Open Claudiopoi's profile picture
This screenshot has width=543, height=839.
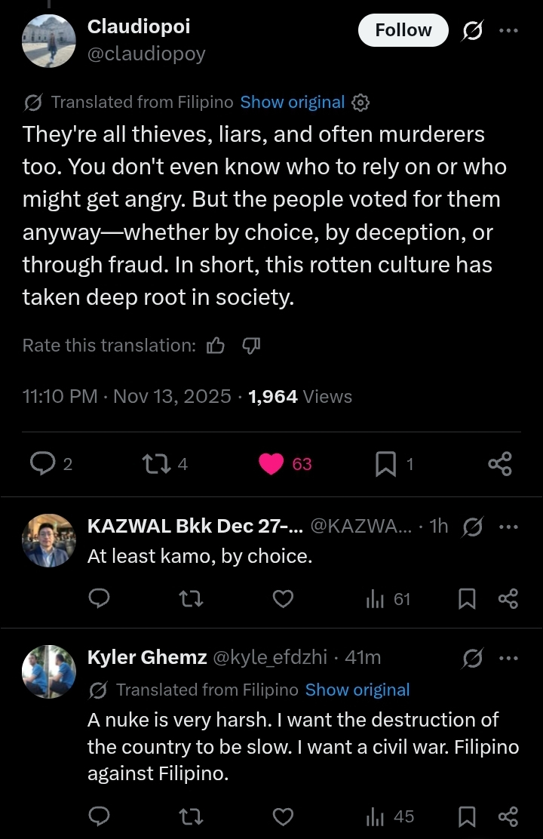pos(49,41)
